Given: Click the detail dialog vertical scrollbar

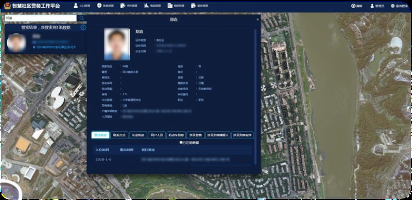Looking at the screenshot, I should pos(255,97).
